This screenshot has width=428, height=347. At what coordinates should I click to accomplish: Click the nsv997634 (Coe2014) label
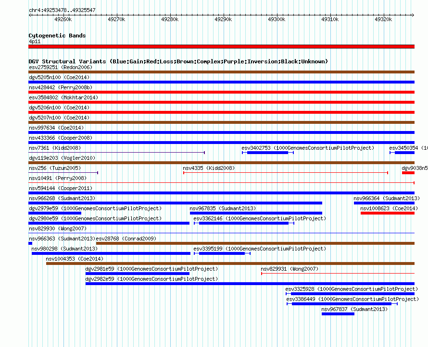point(56,128)
